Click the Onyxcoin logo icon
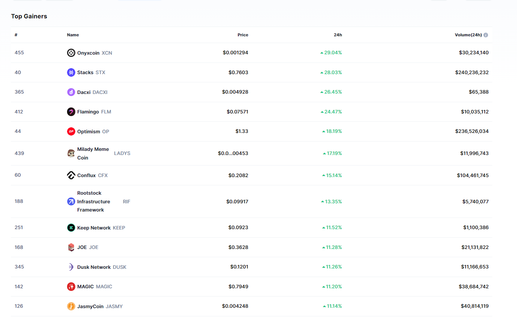 71,53
